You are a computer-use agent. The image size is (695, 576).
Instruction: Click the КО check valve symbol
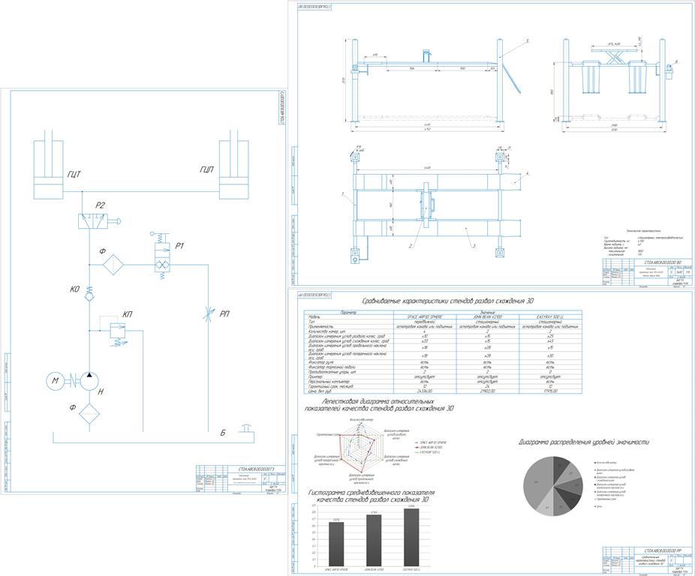tap(89, 294)
